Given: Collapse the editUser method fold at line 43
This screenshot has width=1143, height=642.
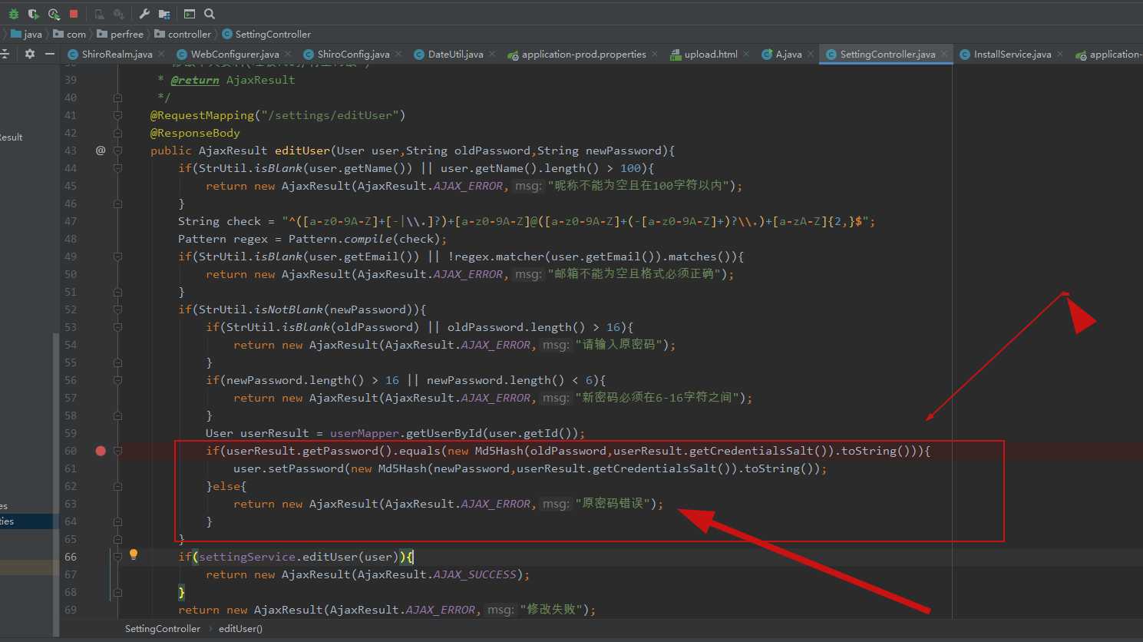Looking at the screenshot, I should pyautogui.click(x=117, y=151).
